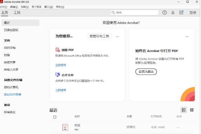The height and width of the screenshot is (134, 201).
Task: Open 您的计算机 in the sidebar
Action: pos(11,87)
